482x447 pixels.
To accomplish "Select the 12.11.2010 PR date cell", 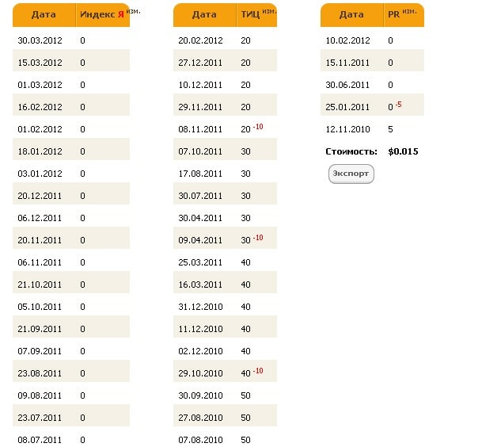I will coord(348,129).
